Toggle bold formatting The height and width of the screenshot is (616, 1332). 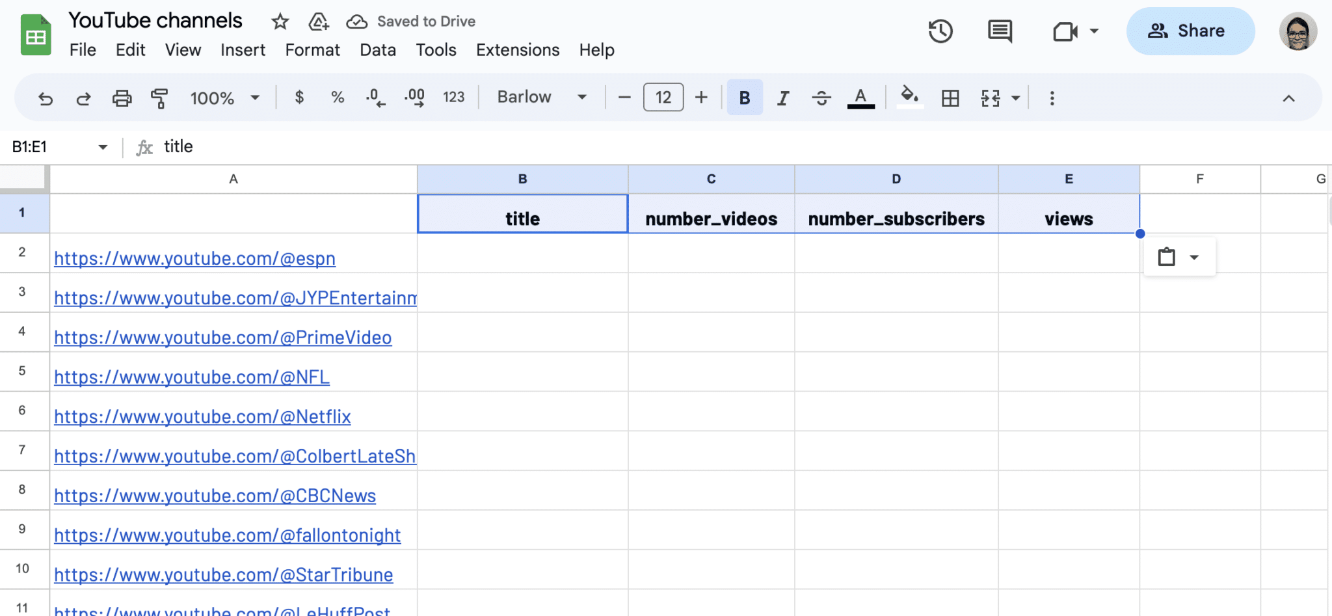743,98
